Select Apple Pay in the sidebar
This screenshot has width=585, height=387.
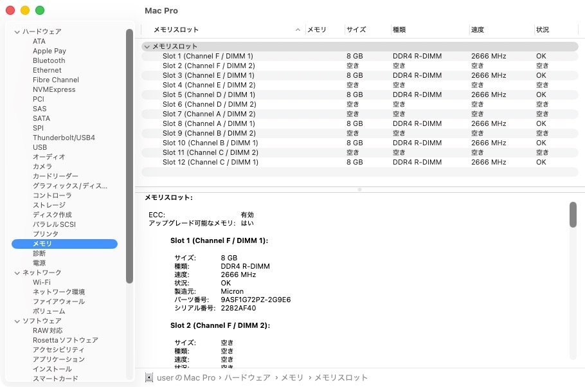click(50, 51)
